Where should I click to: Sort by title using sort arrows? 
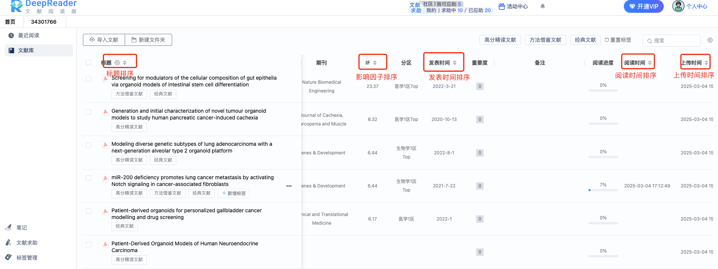point(125,63)
